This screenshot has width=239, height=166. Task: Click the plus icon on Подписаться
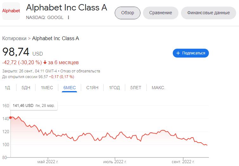tap(178, 53)
